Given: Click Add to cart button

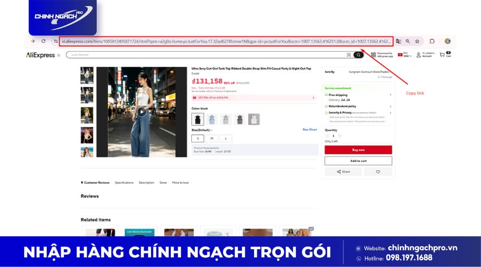Looking at the screenshot, I should 358,161.
